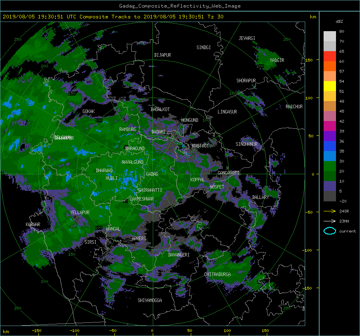Viewport: 360px width, 336px height.
Task: Click the RAMDURG city label
Action: pos(128,129)
